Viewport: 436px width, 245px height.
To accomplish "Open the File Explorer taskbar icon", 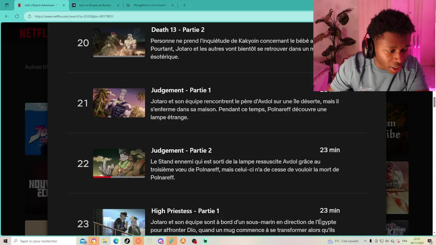I will (x=105, y=241).
